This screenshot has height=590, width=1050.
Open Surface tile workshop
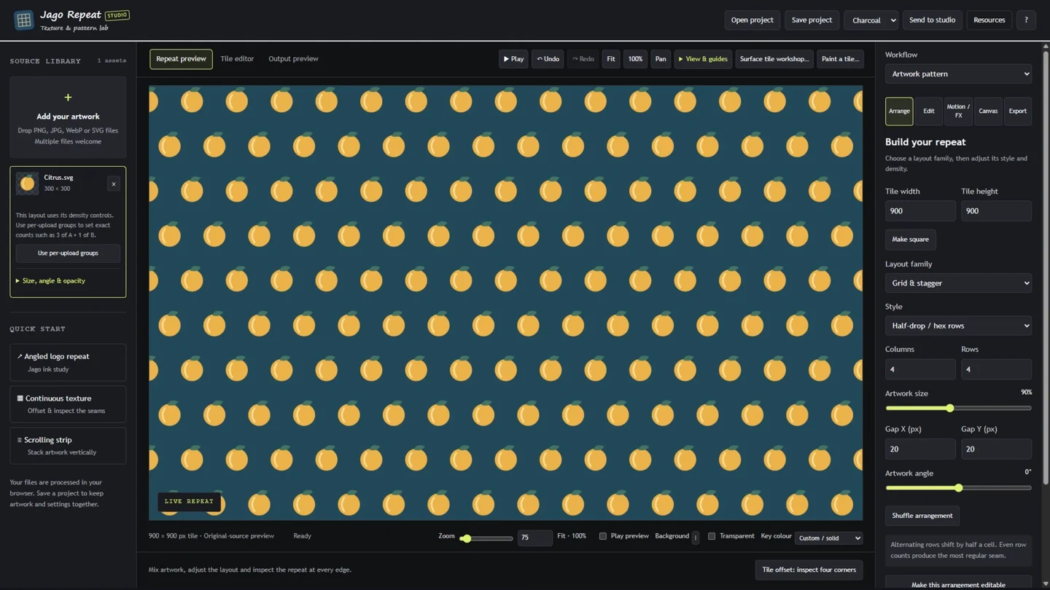pos(774,59)
